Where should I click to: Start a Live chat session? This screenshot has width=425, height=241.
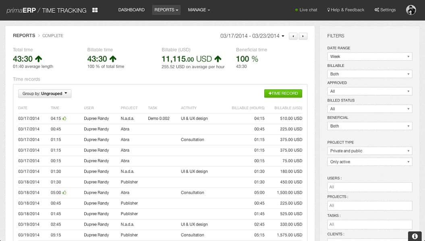(306, 10)
